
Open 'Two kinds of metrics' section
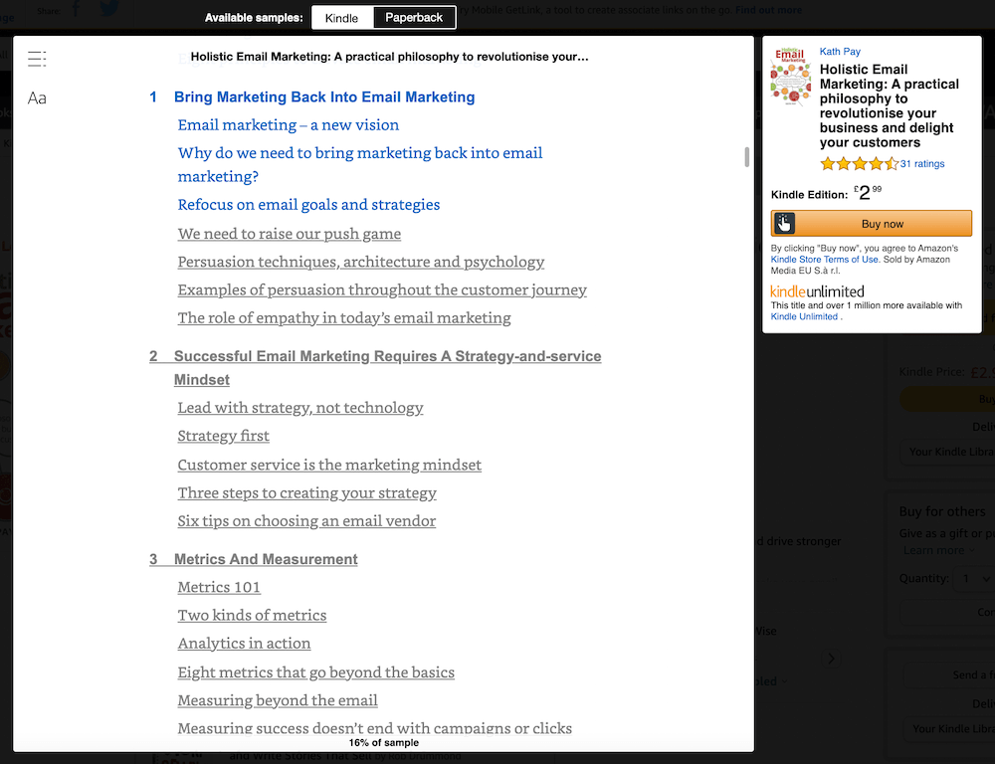252,615
